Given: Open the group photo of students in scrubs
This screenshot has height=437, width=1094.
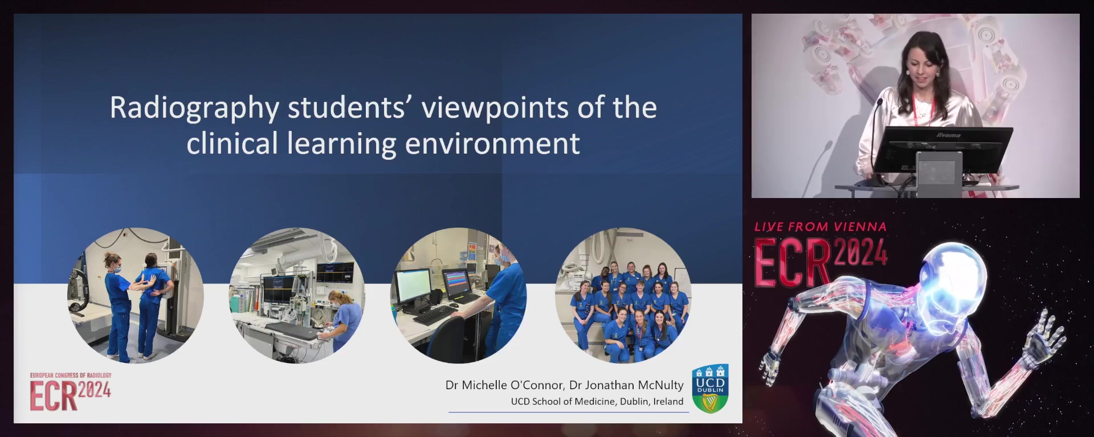Looking at the screenshot, I should [623, 295].
